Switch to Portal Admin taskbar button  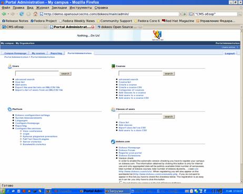(x=91, y=191)
